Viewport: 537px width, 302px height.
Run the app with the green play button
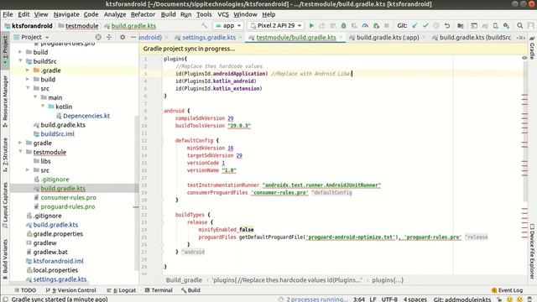[x=311, y=26]
